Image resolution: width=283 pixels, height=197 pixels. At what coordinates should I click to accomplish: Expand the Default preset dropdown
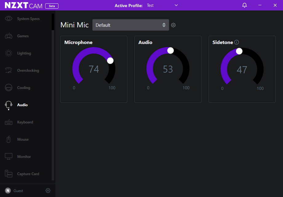(x=130, y=25)
